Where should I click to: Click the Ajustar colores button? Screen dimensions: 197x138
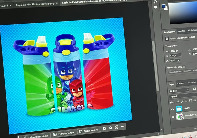click(89, 131)
